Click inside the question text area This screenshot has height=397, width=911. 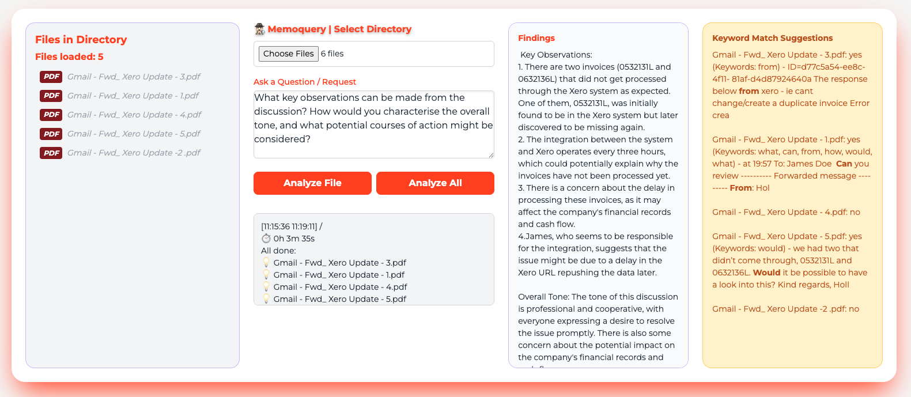tap(373, 124)
